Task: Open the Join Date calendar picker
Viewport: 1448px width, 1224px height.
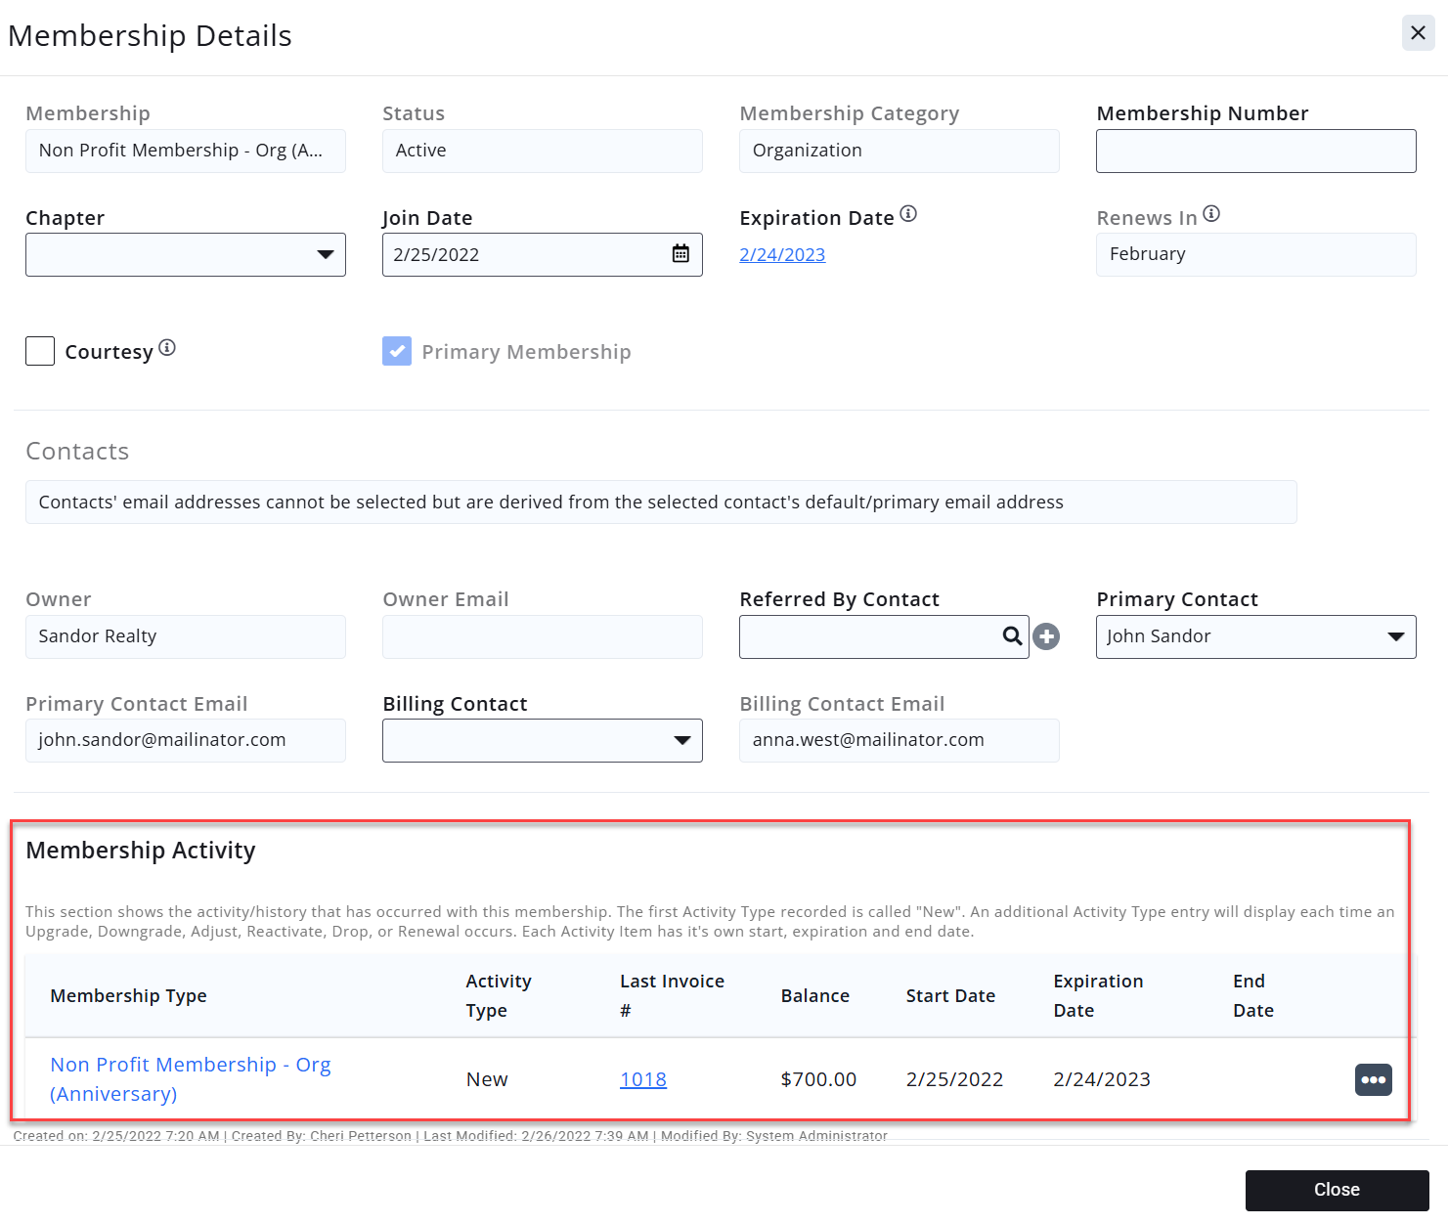Action: point(680,254)
